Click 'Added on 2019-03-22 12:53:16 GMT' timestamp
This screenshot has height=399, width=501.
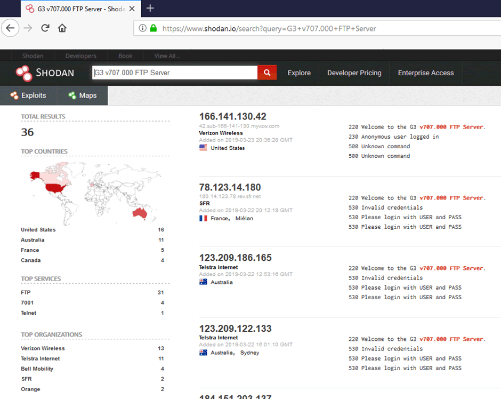pyautogui.click(x=246, y=274)
